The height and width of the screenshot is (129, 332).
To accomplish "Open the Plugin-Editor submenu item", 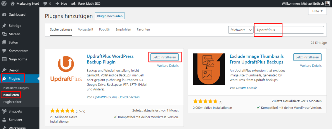I will coord(12,102).
